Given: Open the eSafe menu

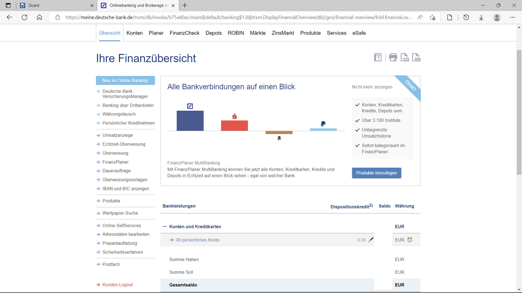Looking at the screenshot, I should tap(359, 33).
